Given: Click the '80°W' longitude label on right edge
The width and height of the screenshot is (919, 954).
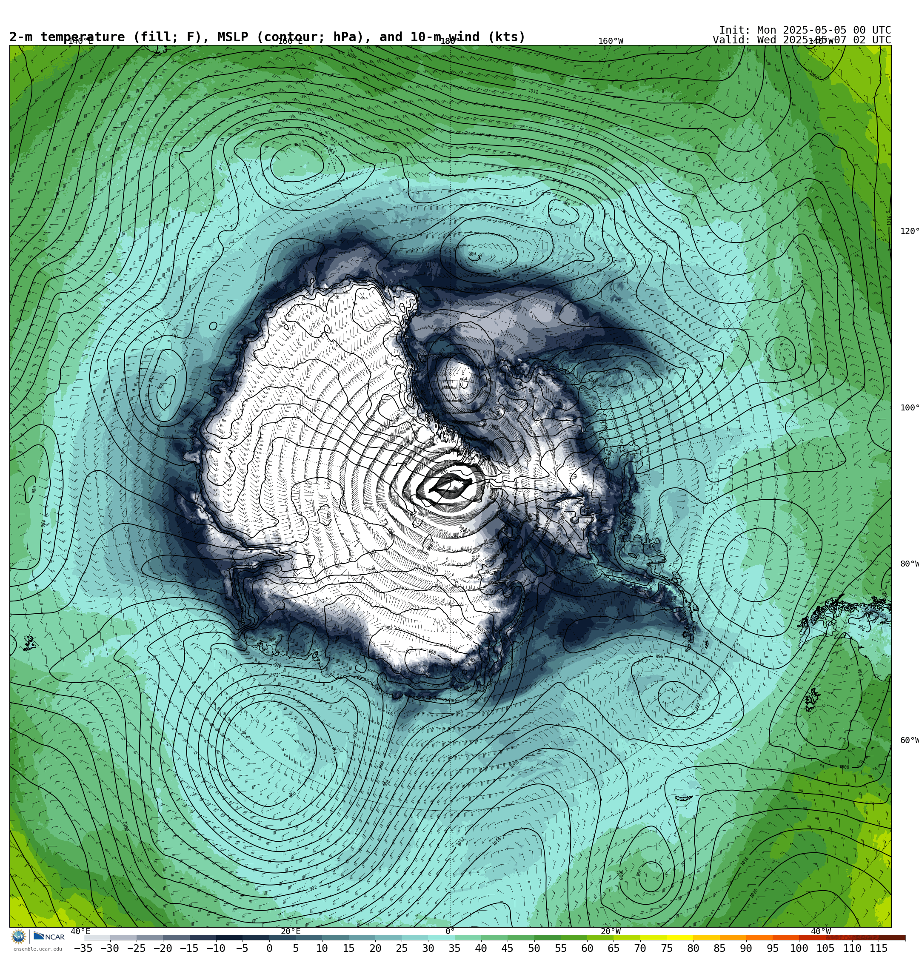Looking at the screenshot, I should [x=909, y=564].
